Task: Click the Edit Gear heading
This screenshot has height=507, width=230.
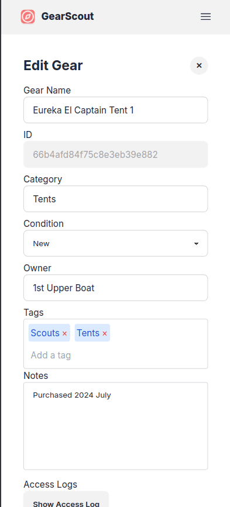Action: 53,65
